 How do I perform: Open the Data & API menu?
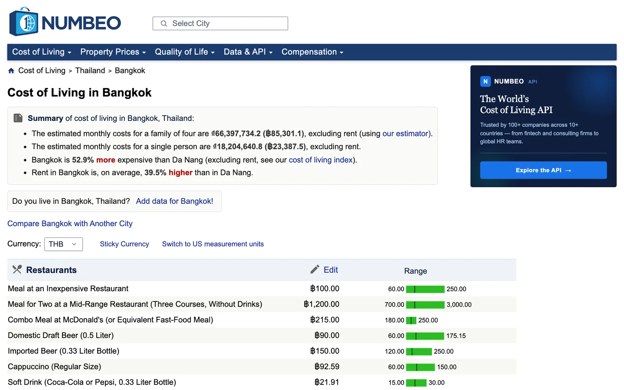point(248,52)
